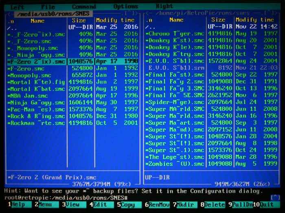The height and width of the screenshot is (213, 285).
Task: Select the Ninja Ga~ogy.smc file
Action: (x=73, y=103)
